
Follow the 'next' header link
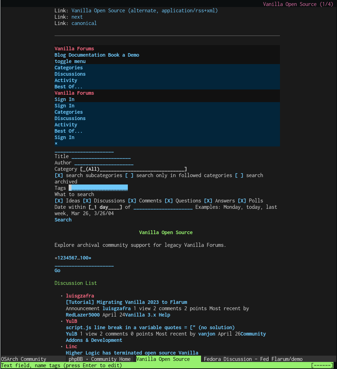(x=77, y=17)
